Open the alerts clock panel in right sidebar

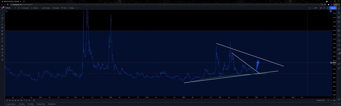339,13
